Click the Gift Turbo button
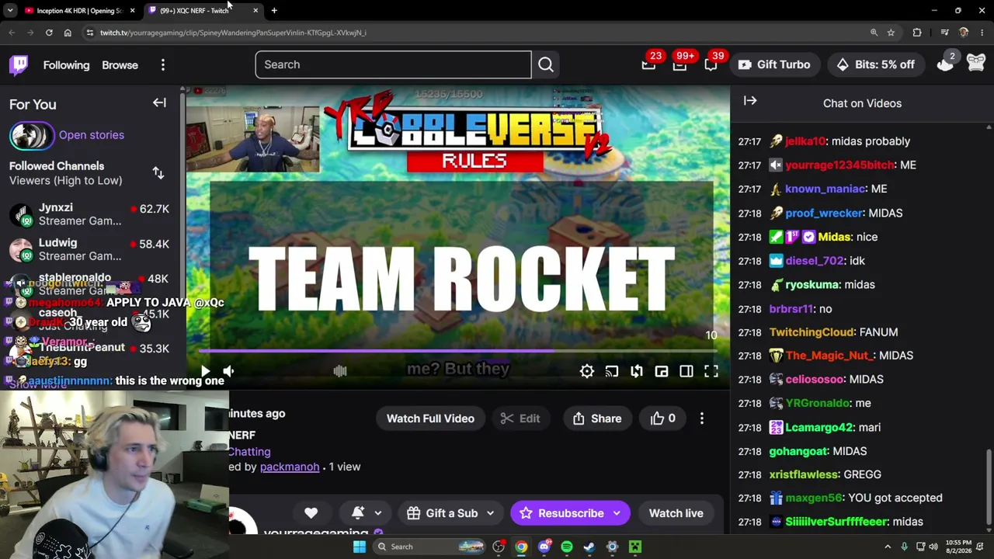Screen dimensions: 994x559 pyautogui.click(x=774, y=64)
